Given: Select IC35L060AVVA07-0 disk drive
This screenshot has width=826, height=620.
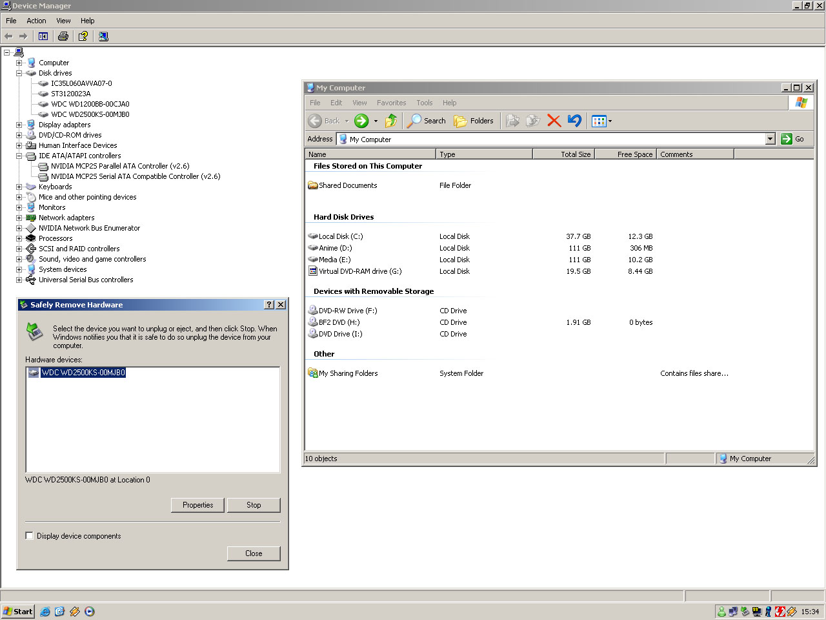Looking at the screenshot, I should [81, 83].
